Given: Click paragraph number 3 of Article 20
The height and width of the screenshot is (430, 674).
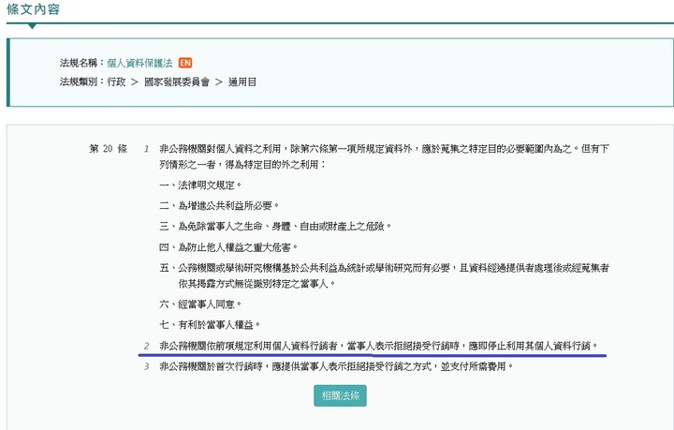Looking at the screenshot, I should pyautogui.click(x=147, y=366).
